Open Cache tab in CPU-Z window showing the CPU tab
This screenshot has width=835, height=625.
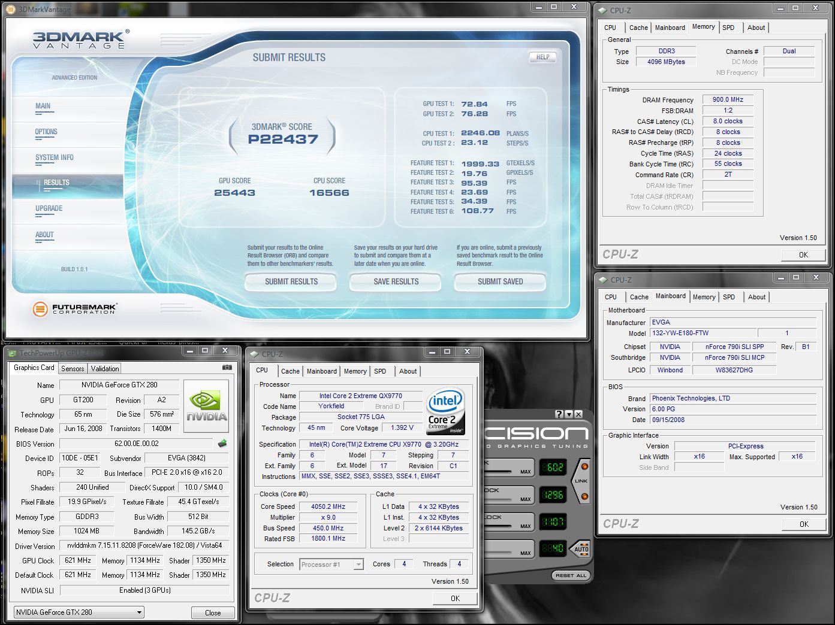[290, 371]
